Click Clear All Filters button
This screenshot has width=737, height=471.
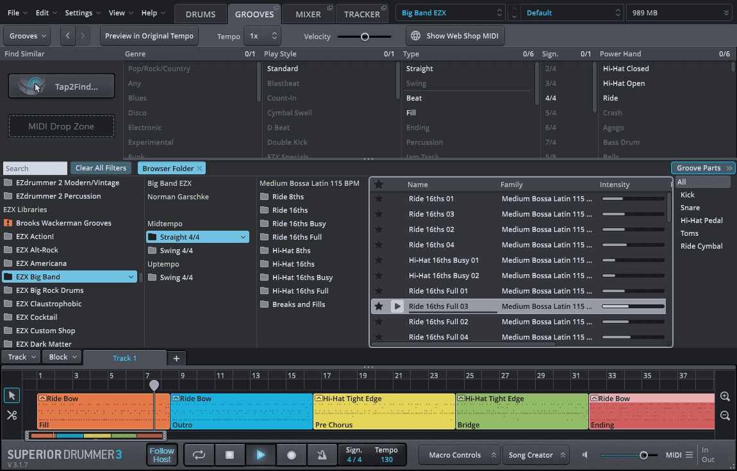coord(101,169)
